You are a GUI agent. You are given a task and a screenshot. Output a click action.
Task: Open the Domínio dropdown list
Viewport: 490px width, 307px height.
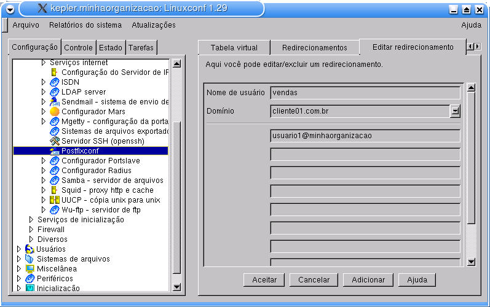[456, 111]
